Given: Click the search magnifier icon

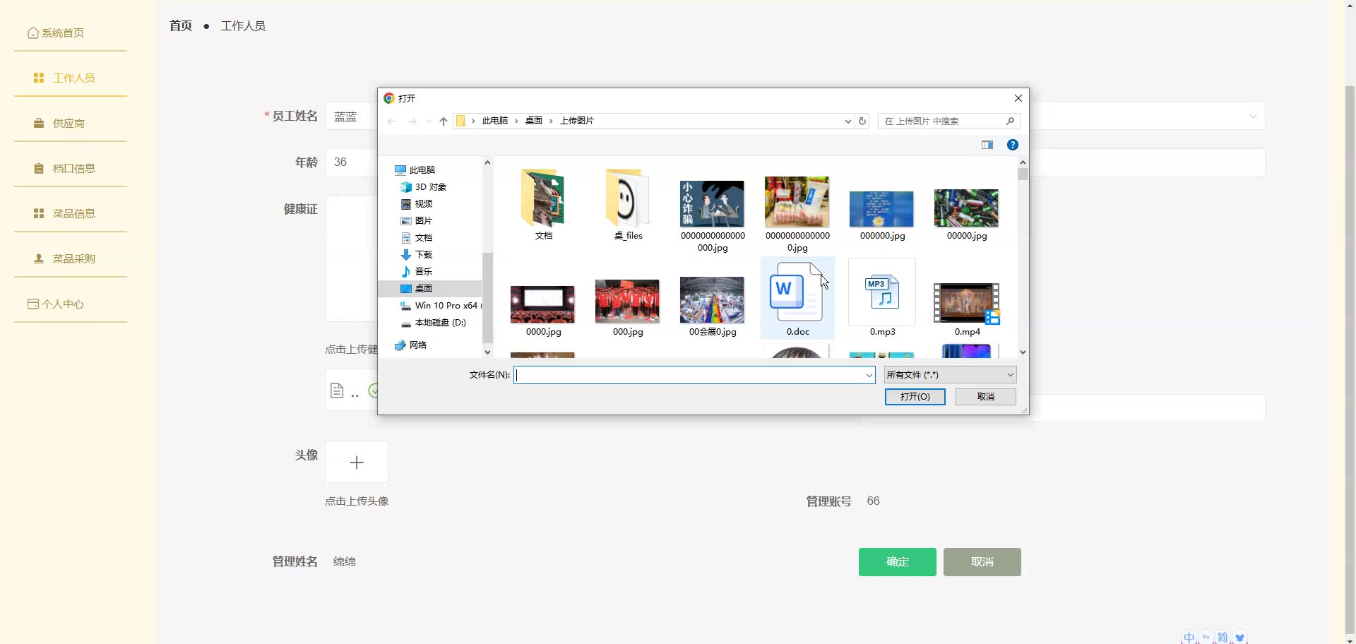Looking at the screenshot, I should click(x=1011, y=121).
